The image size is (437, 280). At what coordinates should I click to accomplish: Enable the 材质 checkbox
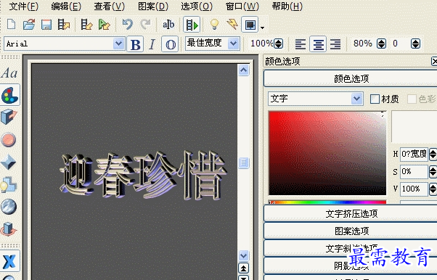[375, 99]
